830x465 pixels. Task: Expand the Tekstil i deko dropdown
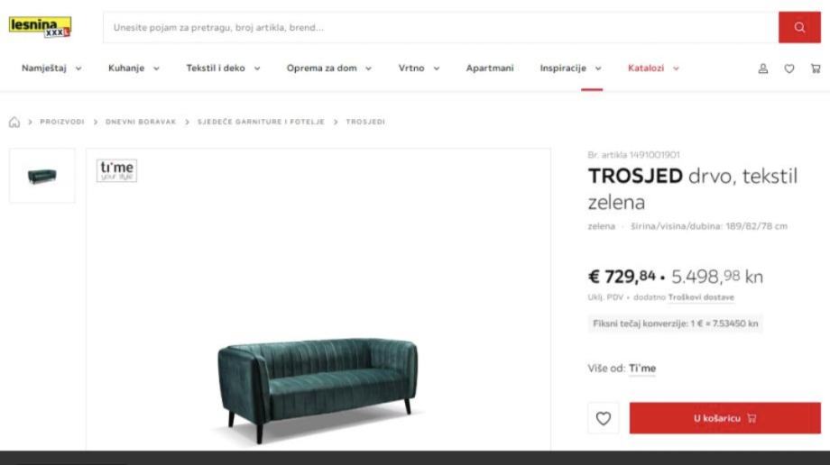(x=223, y=68)
